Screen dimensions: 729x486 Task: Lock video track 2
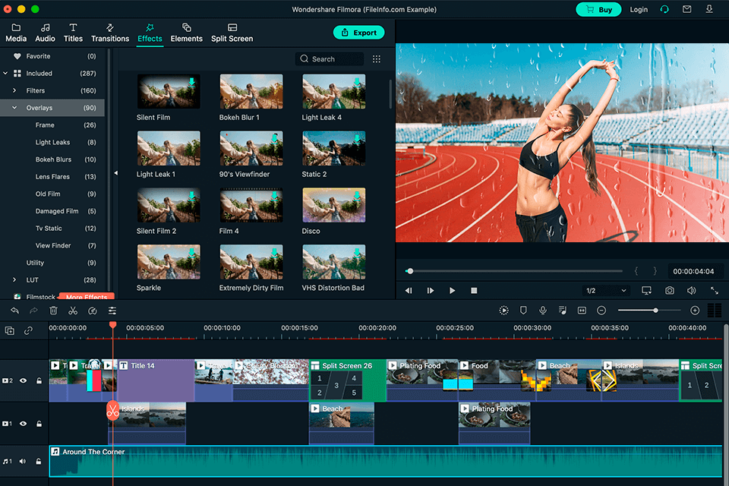coord(39,380)
